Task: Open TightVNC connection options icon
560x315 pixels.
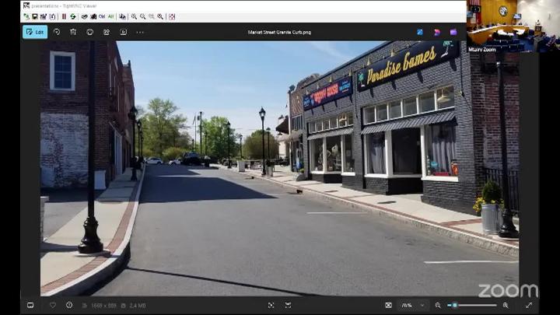Action: (44, 17)
